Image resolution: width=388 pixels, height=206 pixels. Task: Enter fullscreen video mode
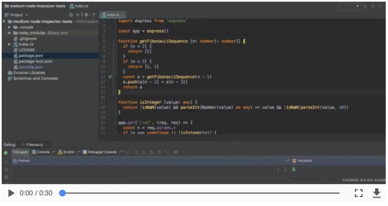358,193
